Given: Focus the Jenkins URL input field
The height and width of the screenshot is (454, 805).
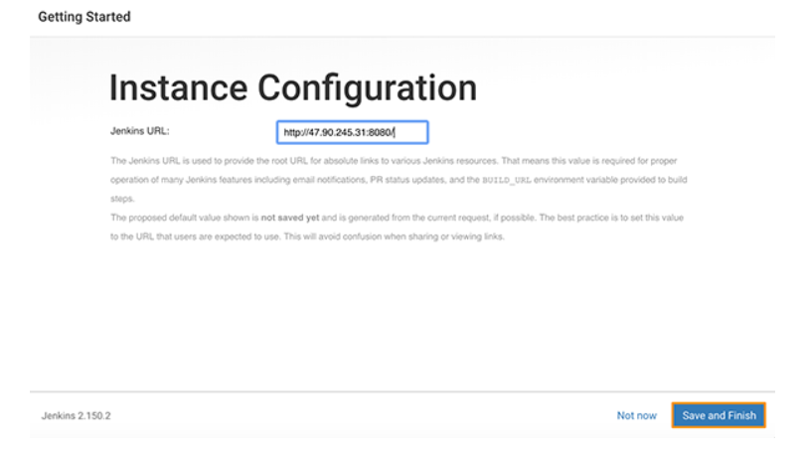Looking at the screenshot, I should (x=352, y=132).
